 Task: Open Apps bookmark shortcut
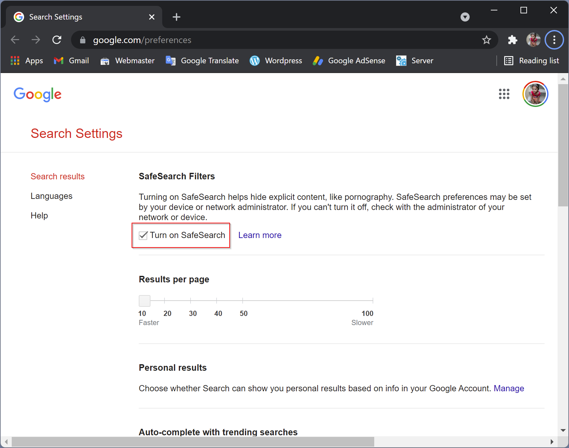pyautogui.click(x=27, y=61)
